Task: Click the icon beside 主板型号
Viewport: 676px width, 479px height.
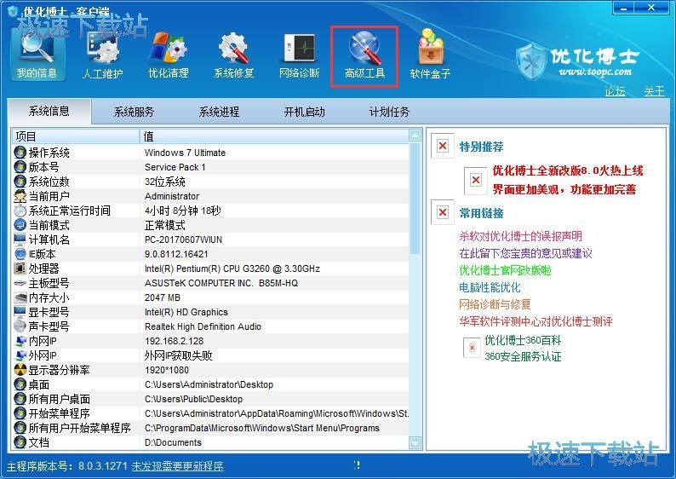Action: [20, 283]
